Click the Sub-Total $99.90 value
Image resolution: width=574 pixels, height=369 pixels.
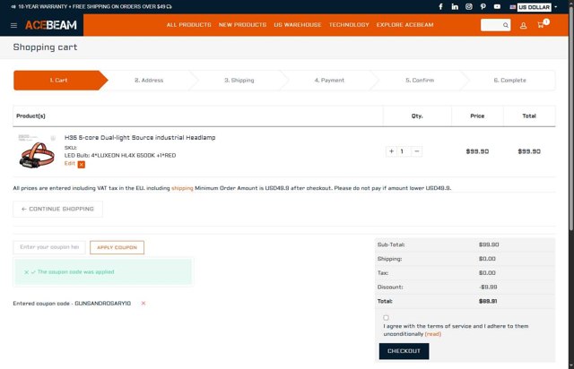click(489, 245)
